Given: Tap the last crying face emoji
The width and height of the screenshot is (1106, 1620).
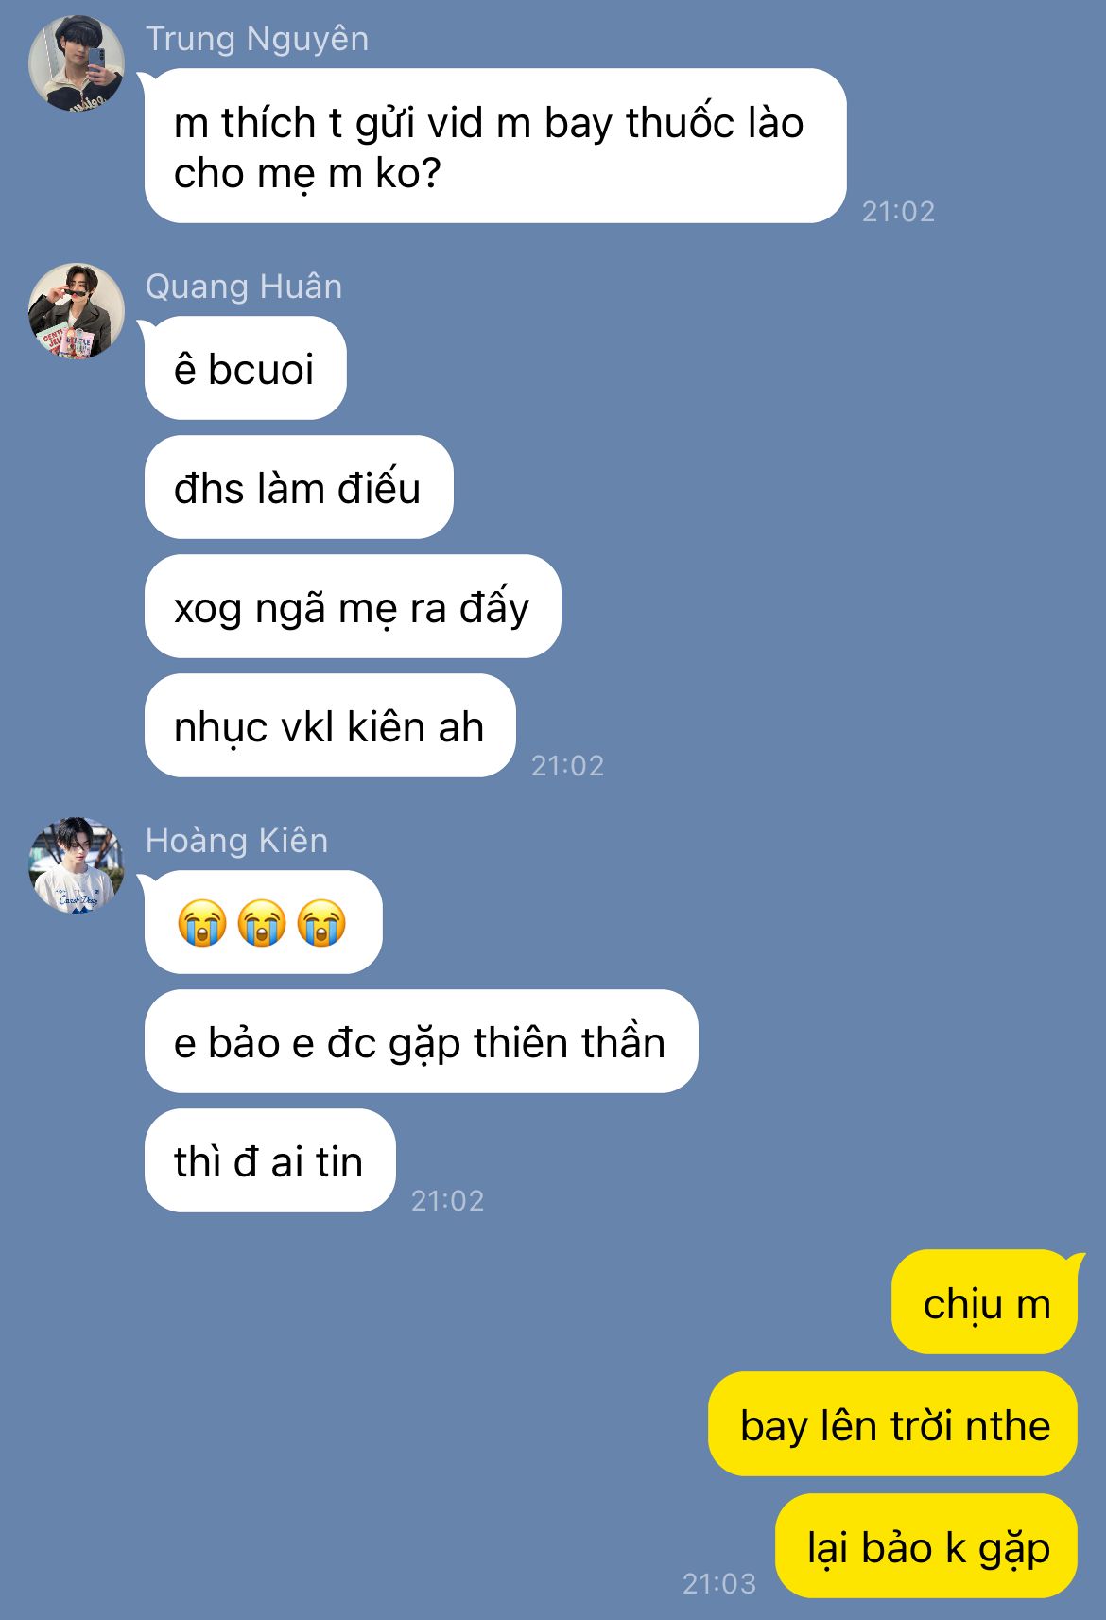Looking at the screenshot, I should click(x=322, y=922).
